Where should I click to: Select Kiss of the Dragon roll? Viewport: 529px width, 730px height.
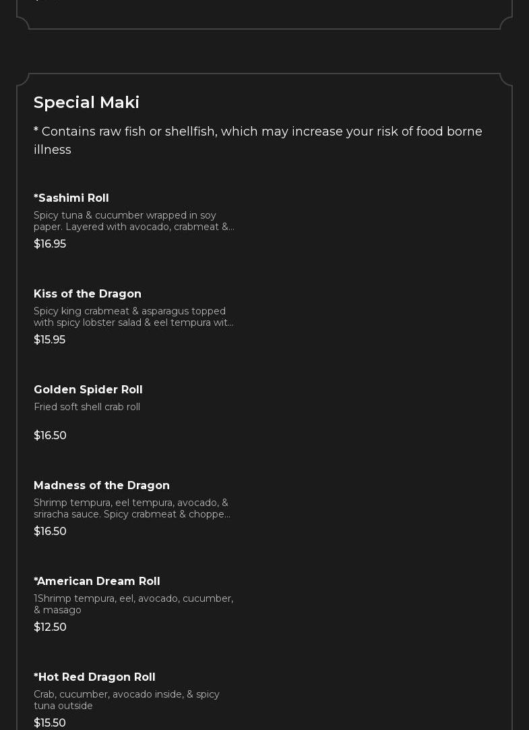coord(88,293)
